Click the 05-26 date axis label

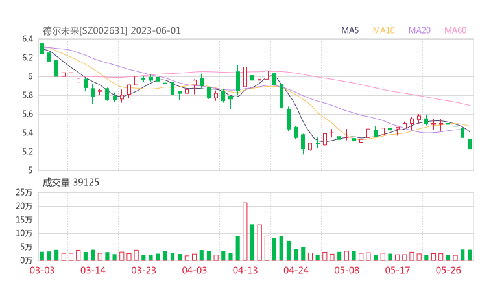[x=448, y=270]
